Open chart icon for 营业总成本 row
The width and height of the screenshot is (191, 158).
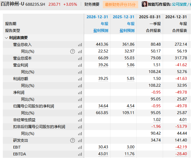click(x=80, y=58)
